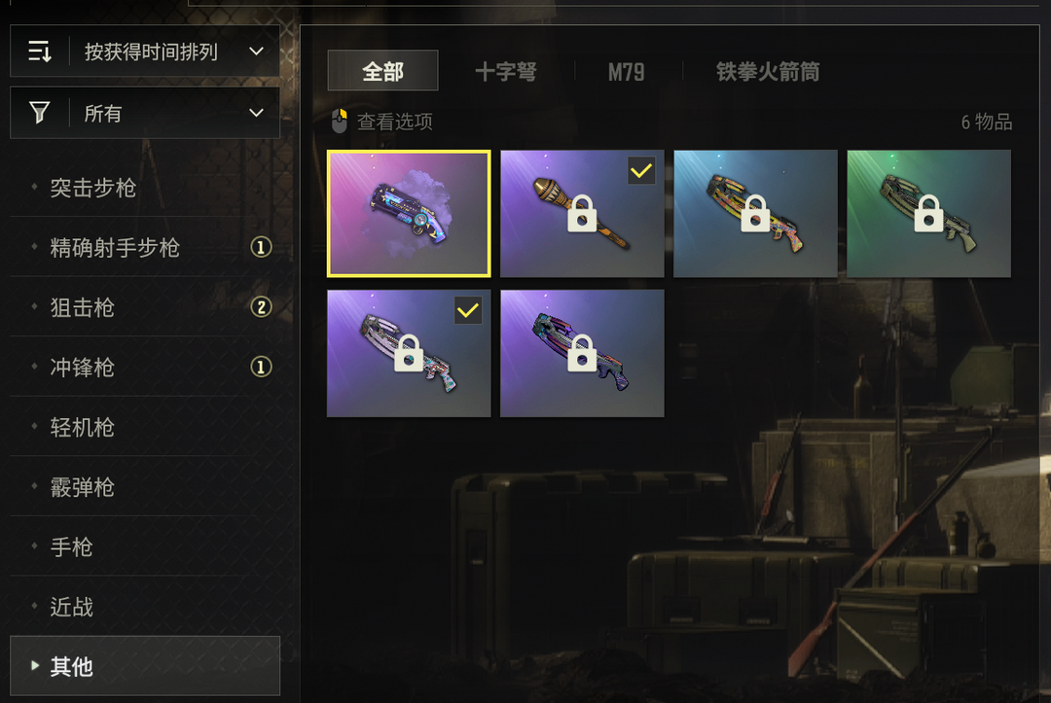Image resolution: width=1051 pixels, height=703 pixels.
Task: Open the 所有 filter dropdown
Action: [x=145, y=113]
